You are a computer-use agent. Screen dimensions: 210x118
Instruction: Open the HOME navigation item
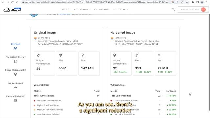point(65,10)
